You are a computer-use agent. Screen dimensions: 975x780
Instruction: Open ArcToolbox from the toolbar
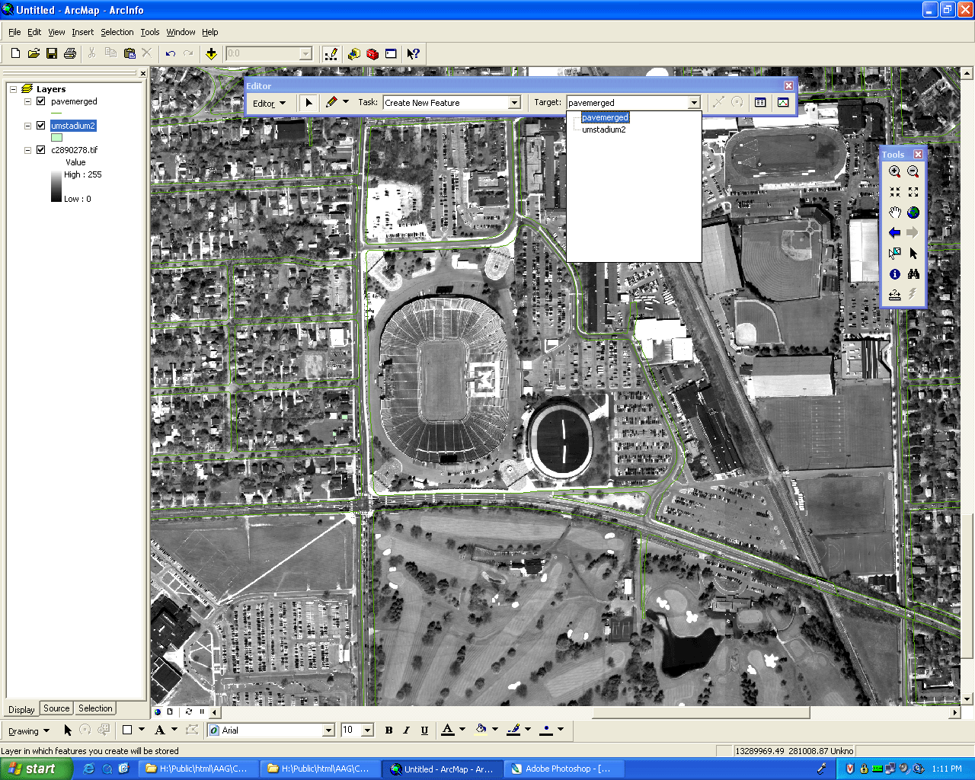point(372,54)
